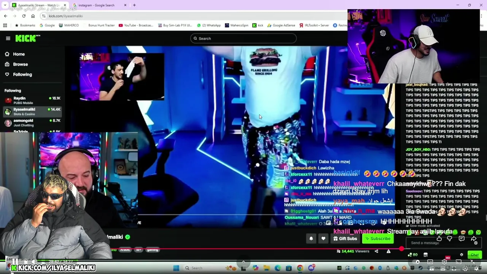Viewport: 487px width, 274px height.
Task: Go back in browser history
Action: click(x=5, y=16)
